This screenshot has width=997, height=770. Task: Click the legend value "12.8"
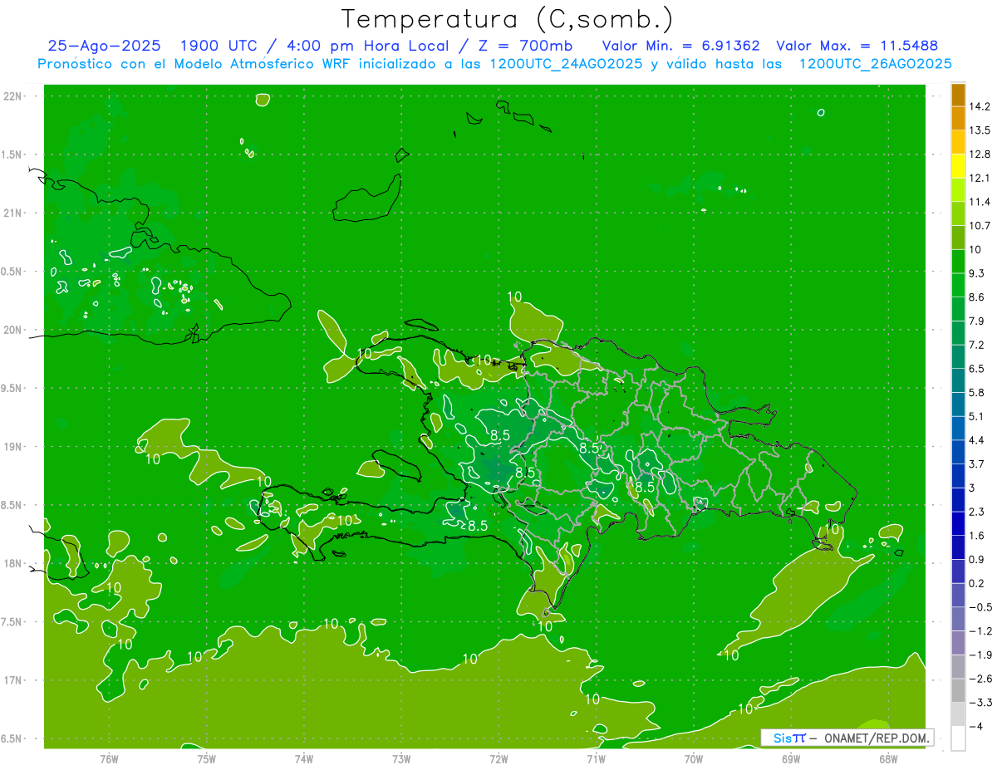[x=980, y=154]
